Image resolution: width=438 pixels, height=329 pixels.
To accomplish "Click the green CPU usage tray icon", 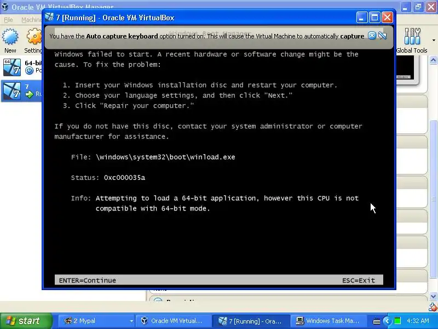I will [x=397, y=321].
